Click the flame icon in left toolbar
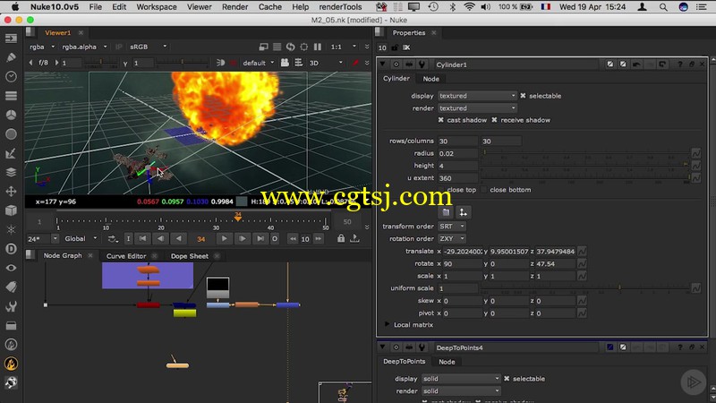This screenshot has width=716, height=403. point(11,364)
